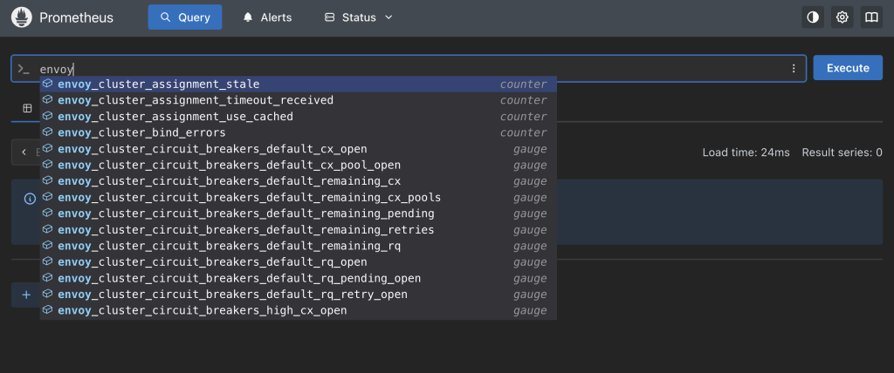Click the previous time chevron button
This screenshot has height=373, width=894.
tap(24, 152)
